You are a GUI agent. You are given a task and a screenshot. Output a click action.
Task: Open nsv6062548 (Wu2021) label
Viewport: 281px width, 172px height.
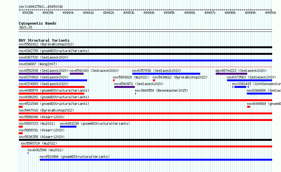coord(45,150)
